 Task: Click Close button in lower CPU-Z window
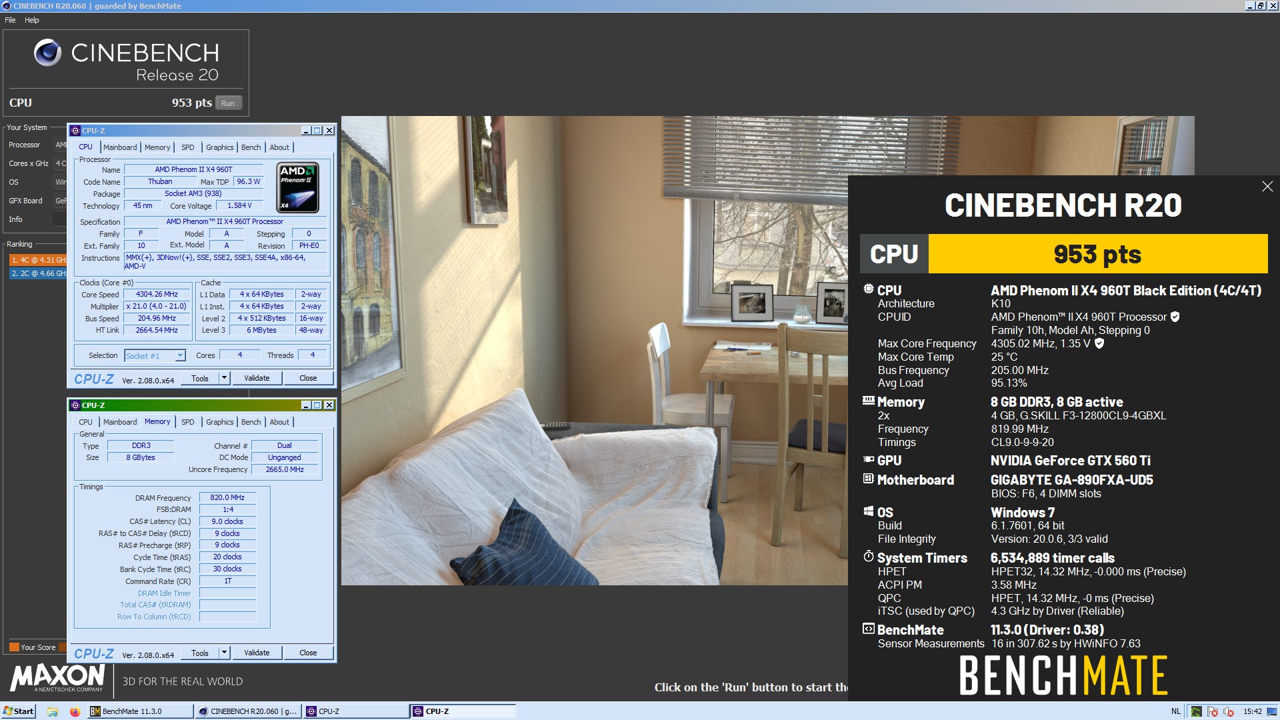(308, 653)
